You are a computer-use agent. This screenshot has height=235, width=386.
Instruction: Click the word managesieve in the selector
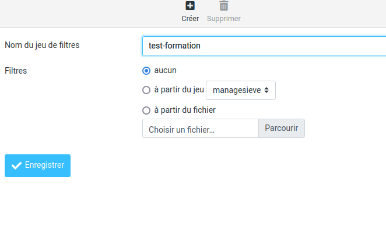point(236,91)
